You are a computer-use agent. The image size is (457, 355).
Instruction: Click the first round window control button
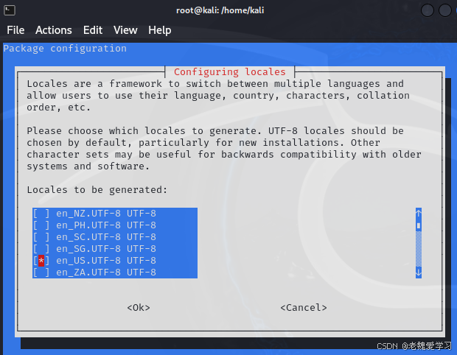click(x=428, y=10)
